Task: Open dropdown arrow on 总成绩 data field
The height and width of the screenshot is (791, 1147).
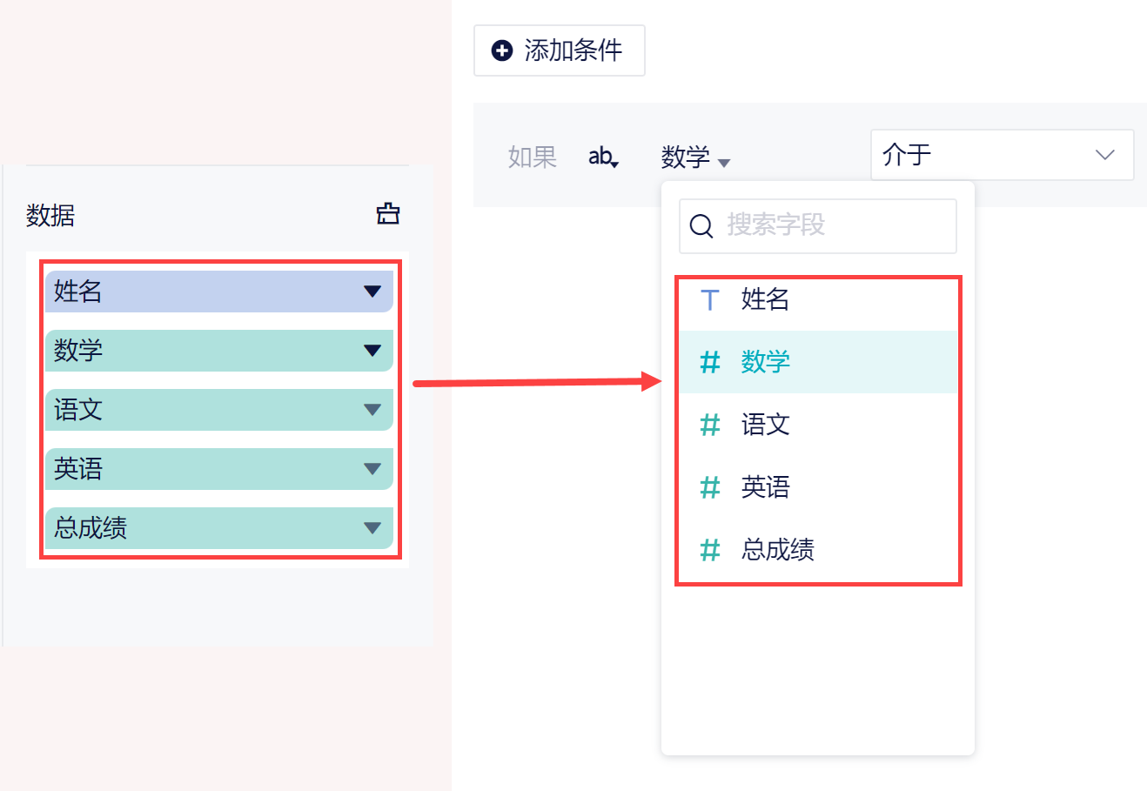Action: click(x=372, y=528)
